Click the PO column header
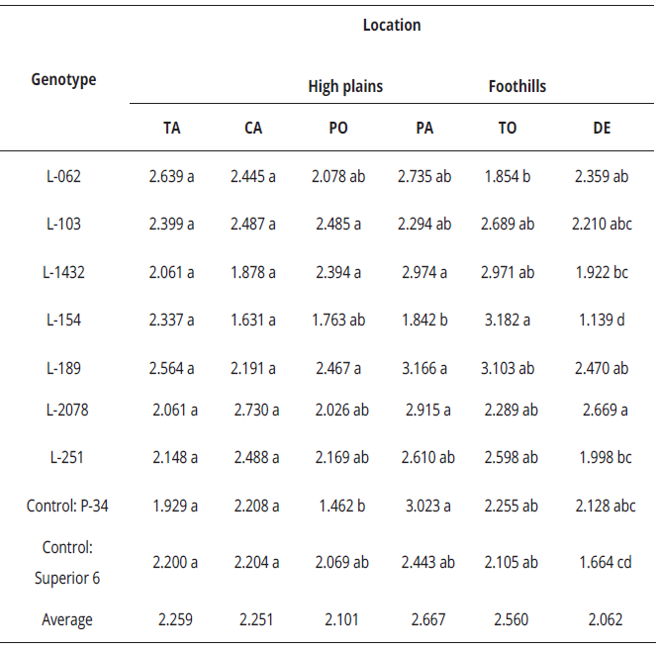The width and height of the screenshot is (656, 650). click(x=338, y=128)
